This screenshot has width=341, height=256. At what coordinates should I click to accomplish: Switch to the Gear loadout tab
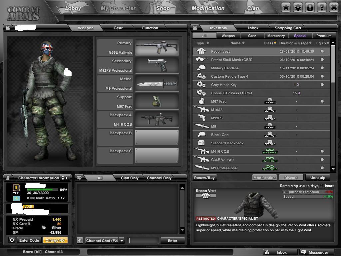coord(118,28)
